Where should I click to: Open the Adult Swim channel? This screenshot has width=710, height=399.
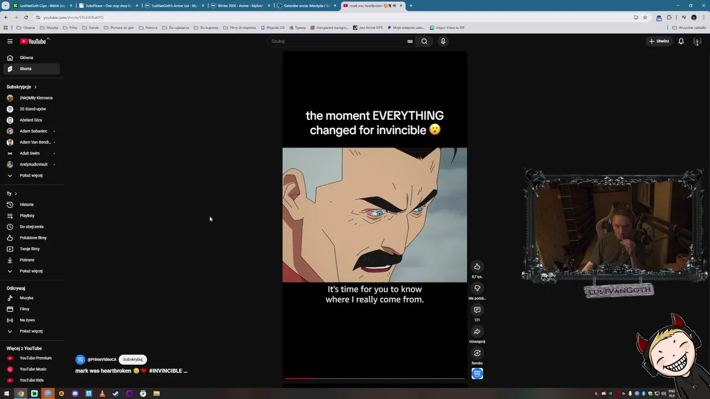click(31, 154)
